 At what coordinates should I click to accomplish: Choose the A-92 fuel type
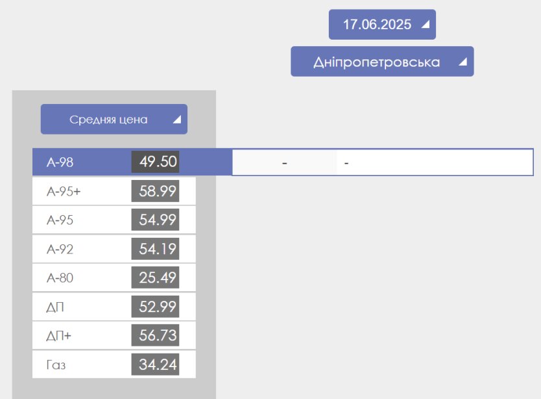pyautogui.click(x=114, y=249)
